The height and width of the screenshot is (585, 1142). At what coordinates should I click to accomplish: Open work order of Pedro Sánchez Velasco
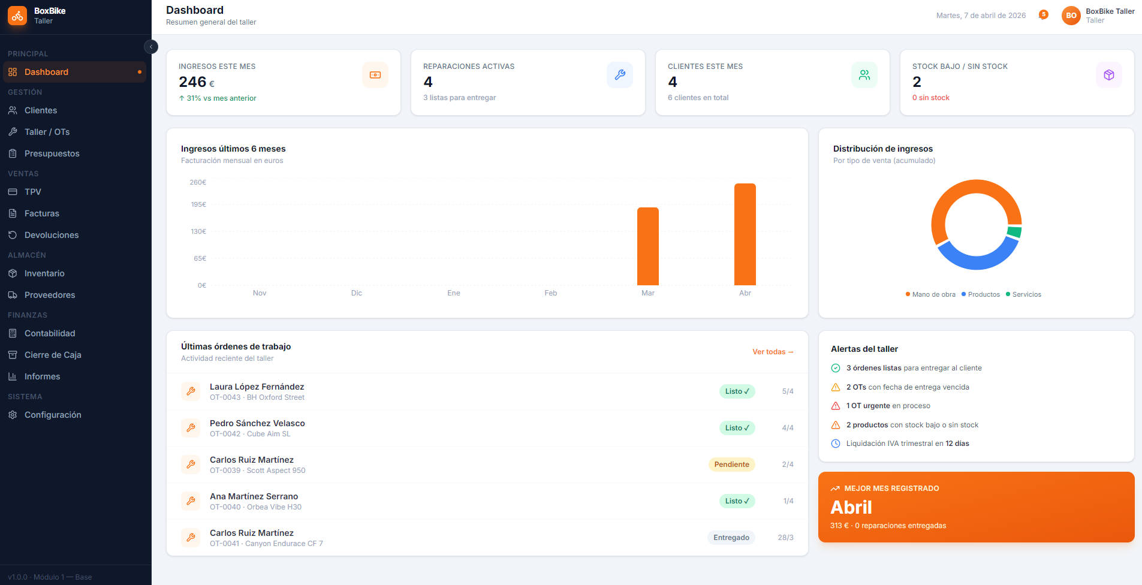point(257,423)
